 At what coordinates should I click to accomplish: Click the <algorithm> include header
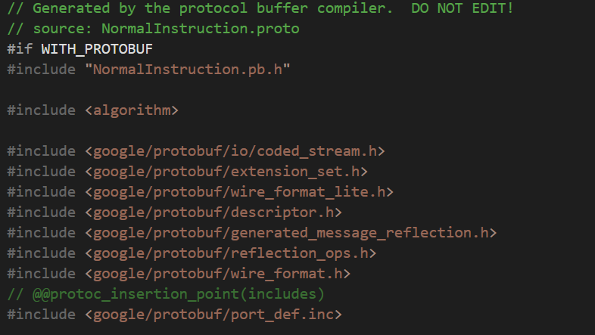[x=132, y=110]
